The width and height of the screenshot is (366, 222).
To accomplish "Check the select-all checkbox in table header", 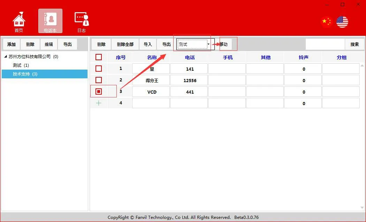I will point(99,57).
